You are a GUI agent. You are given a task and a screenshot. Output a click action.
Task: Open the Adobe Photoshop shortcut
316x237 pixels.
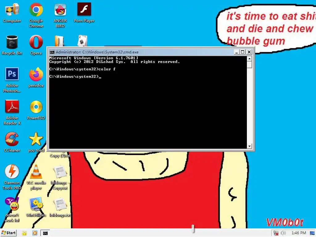click(12, 80)
